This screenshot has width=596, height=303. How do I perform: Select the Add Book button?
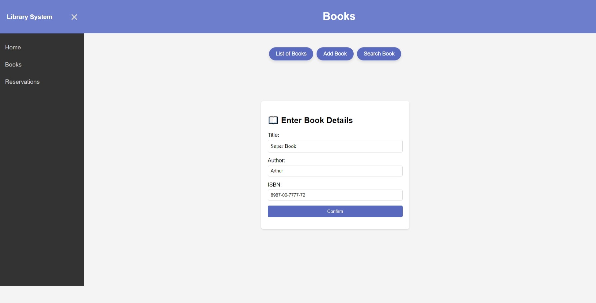(x=335, y=53)
